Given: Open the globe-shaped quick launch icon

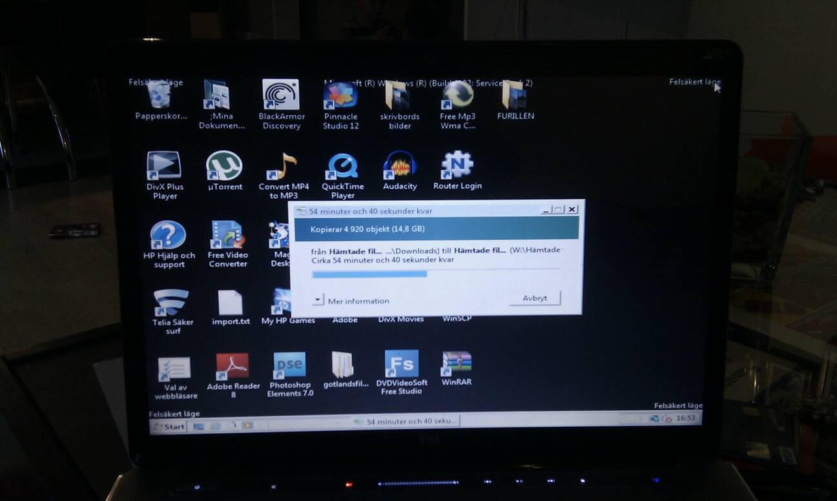Looking at the screenshot, I should tap(215, 426).
